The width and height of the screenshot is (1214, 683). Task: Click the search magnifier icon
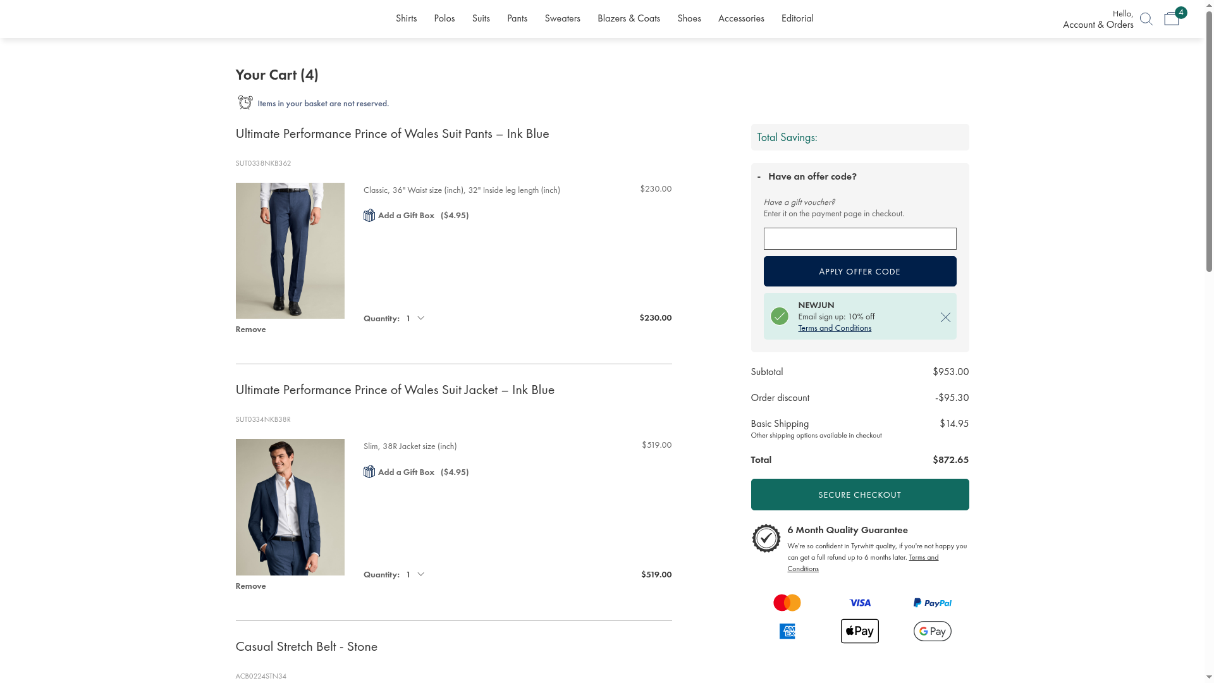(1146, 19)
